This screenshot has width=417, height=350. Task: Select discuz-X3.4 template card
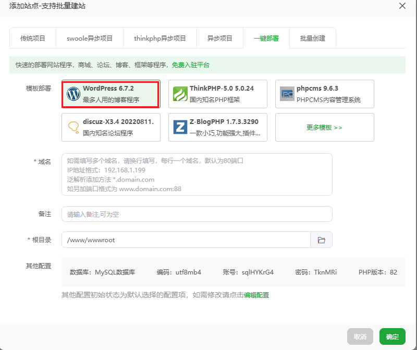click(x=111, y=127)
